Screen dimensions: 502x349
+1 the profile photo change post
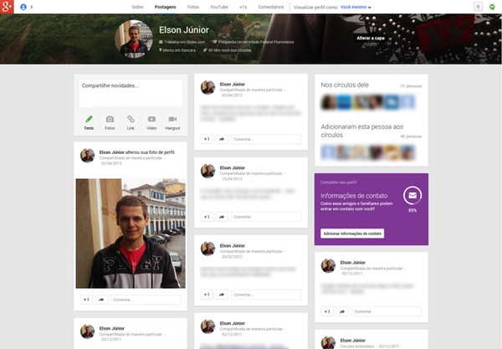pos(86,300)
